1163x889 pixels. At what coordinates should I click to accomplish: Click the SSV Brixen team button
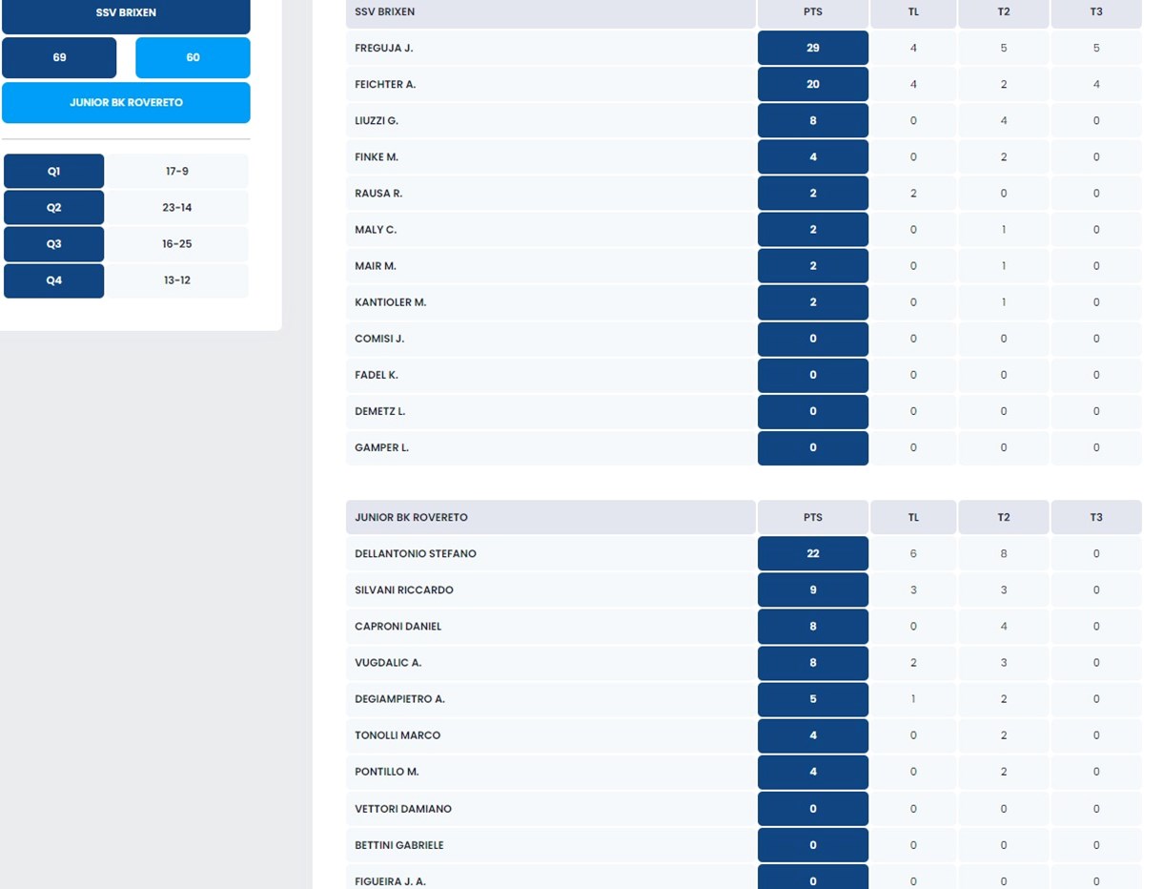[x=126, y=14]
